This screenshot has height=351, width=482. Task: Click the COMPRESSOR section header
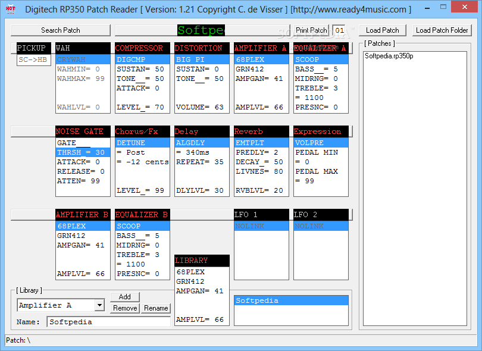(x=142, y=48)
